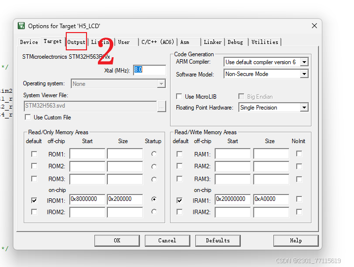Edit the IRAM1 Start value 0x20000000
The height and width of the screenshot is (267, 354).
point(232,199)
